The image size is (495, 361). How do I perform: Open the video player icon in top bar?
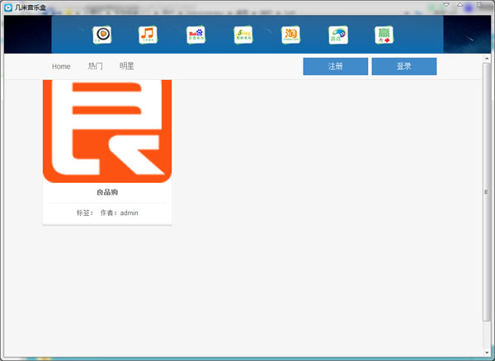pyautogui.click(x=102, y=35)
